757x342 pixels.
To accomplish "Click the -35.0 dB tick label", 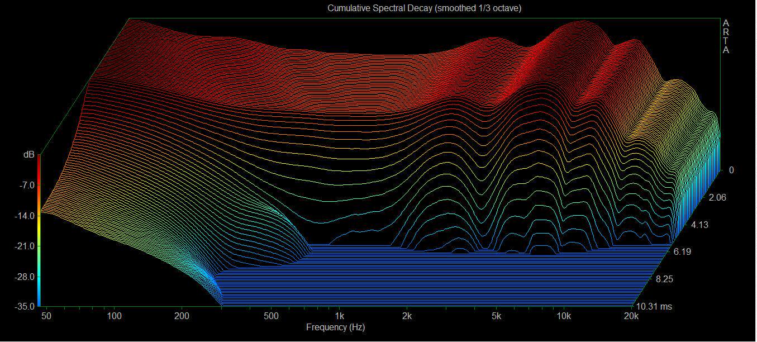I will [x=26, y=306].
